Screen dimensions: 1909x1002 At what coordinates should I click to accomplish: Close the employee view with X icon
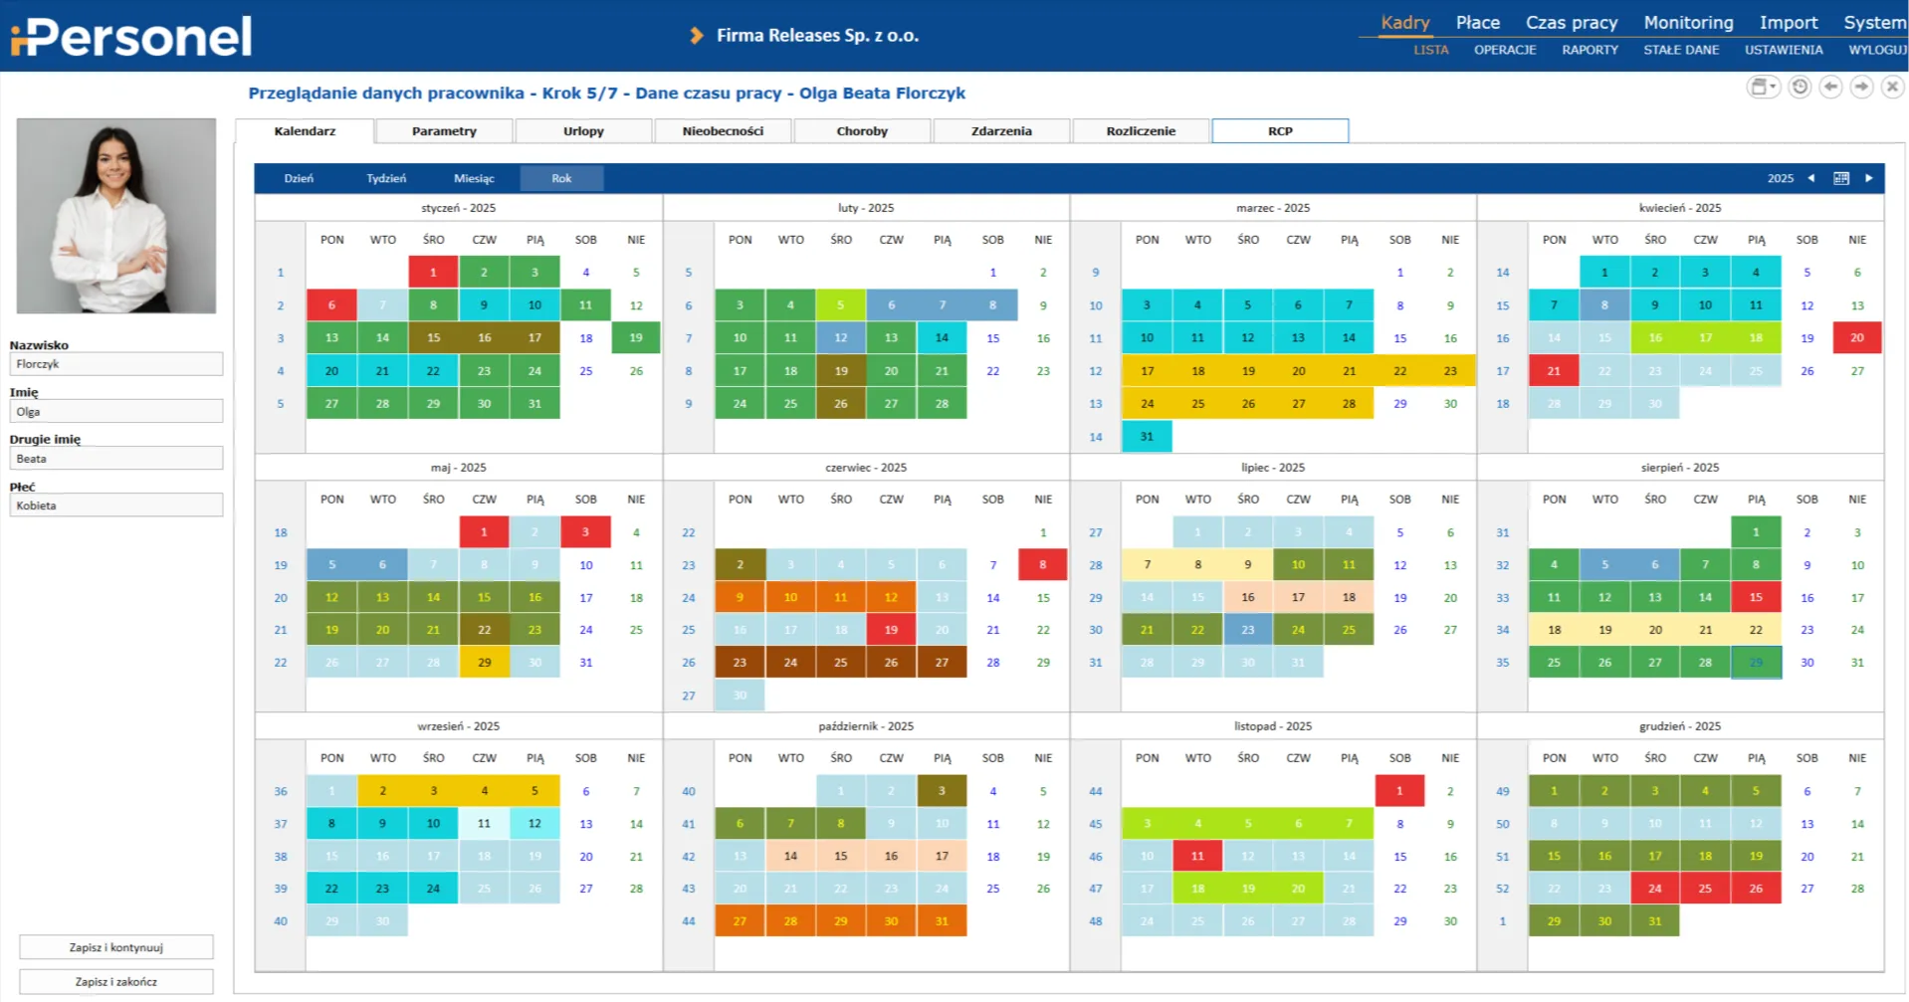coord(1892,88)
